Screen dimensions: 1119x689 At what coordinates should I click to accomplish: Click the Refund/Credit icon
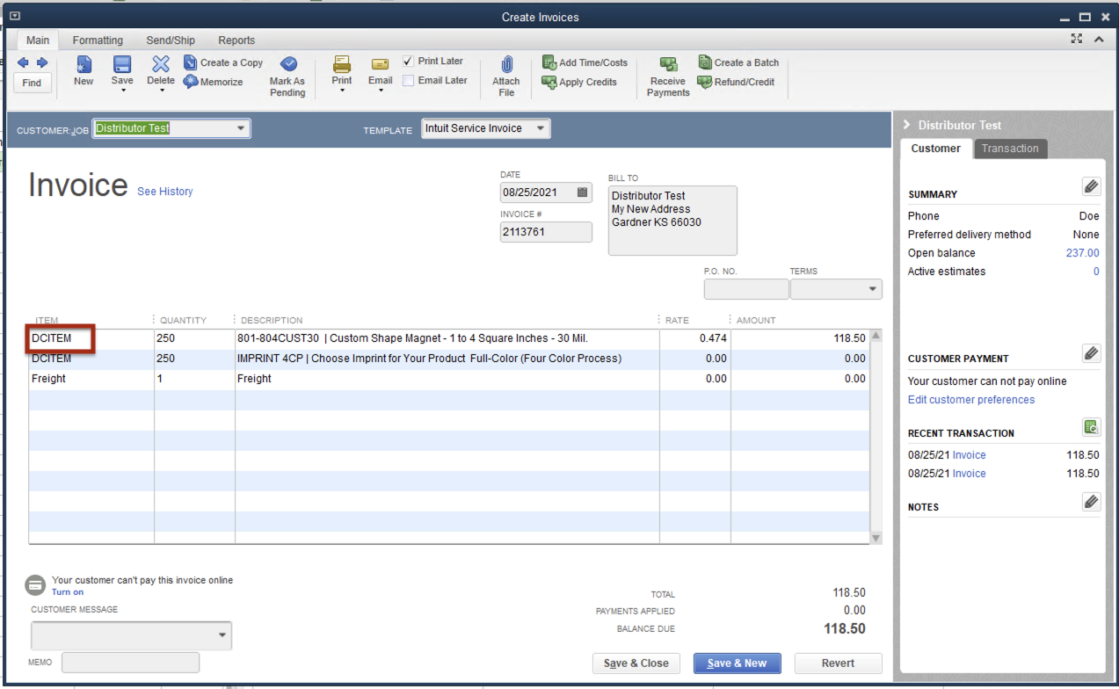point(705,82)
